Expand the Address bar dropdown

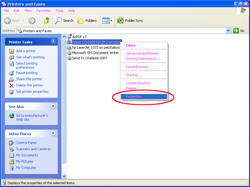(228, 31)
